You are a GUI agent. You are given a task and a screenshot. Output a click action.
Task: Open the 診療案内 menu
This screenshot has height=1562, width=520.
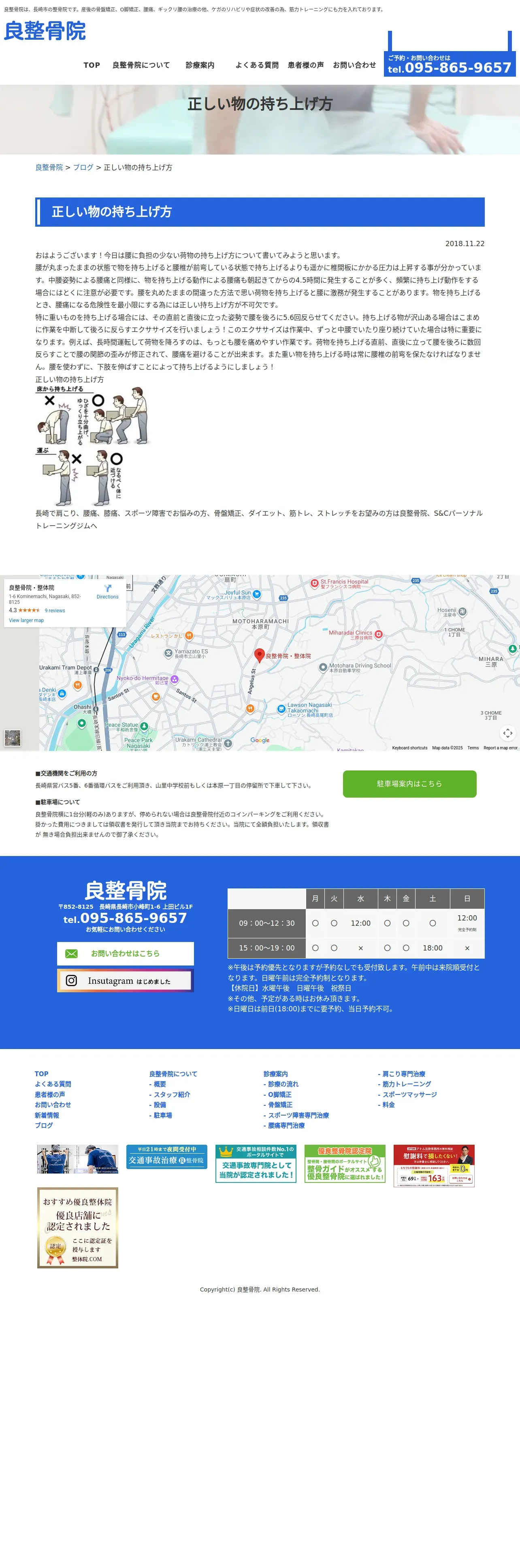[200, 65]
